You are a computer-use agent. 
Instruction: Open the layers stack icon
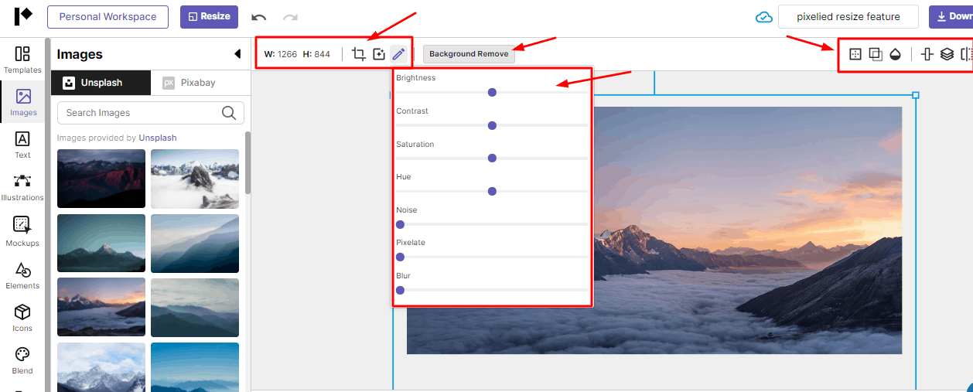tap(947, 54)
